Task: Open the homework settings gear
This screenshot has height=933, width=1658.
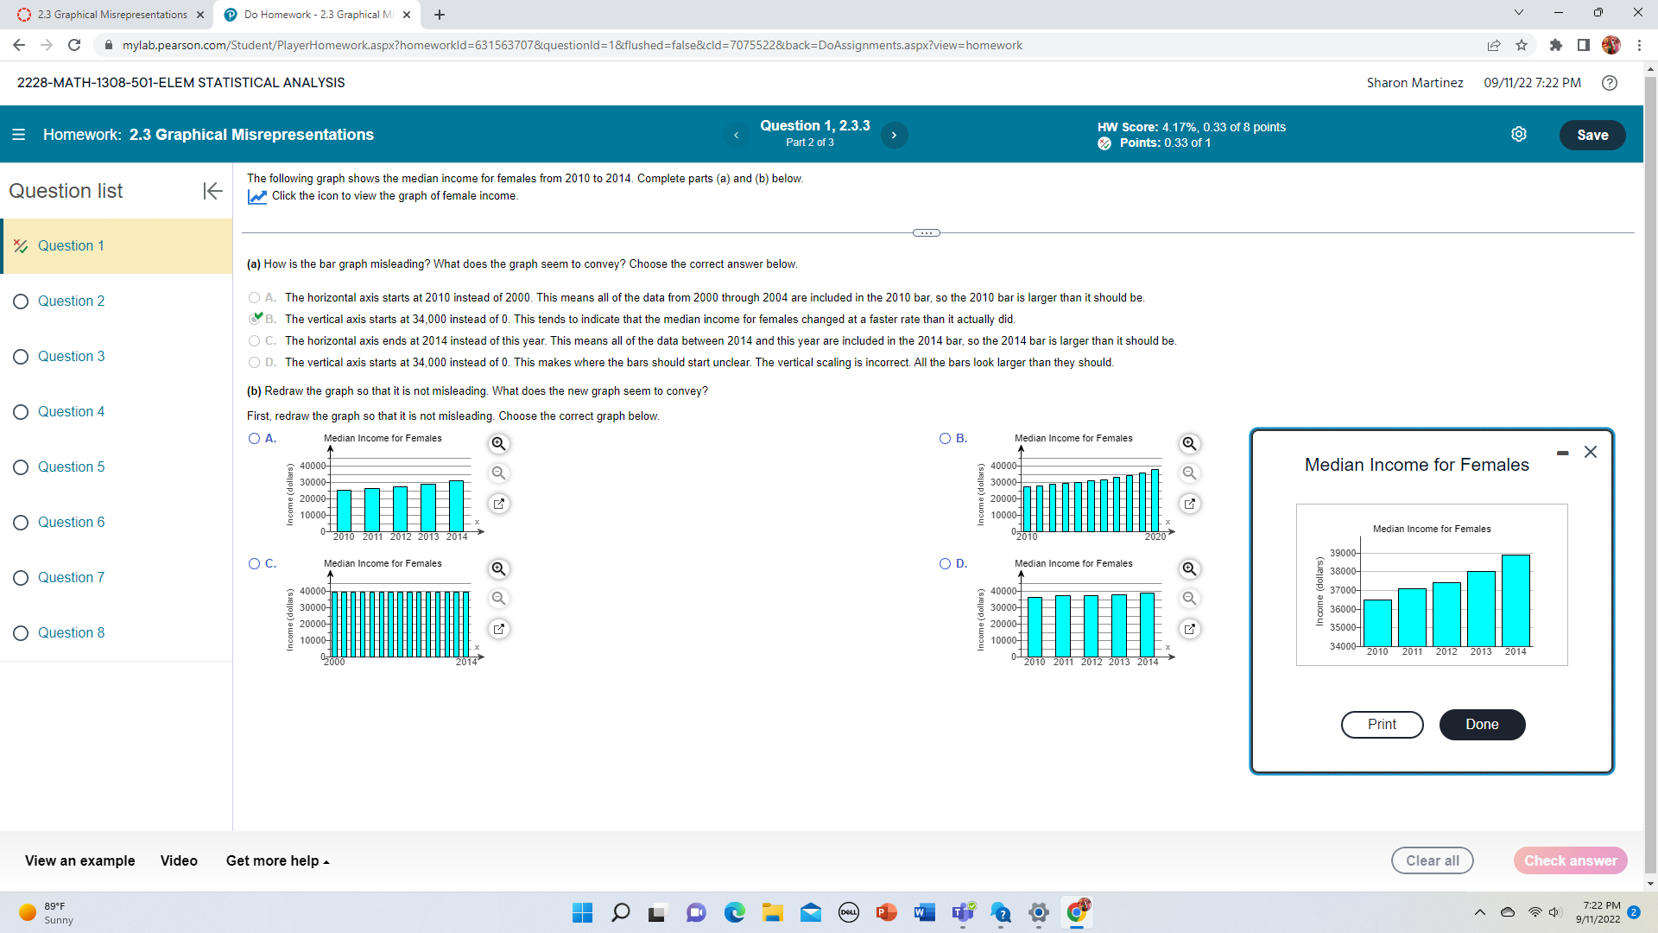Action: tap(1519, 134)
